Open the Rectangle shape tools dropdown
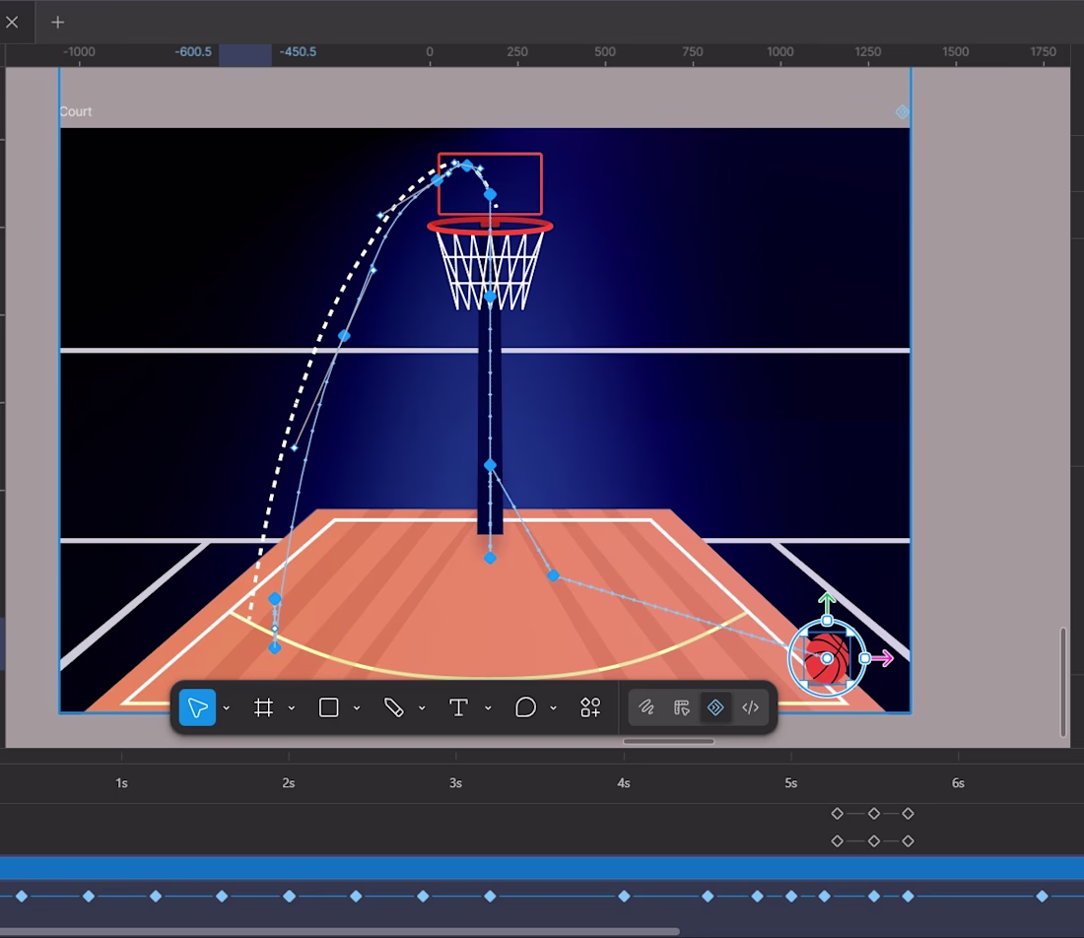 pos(357,707)
